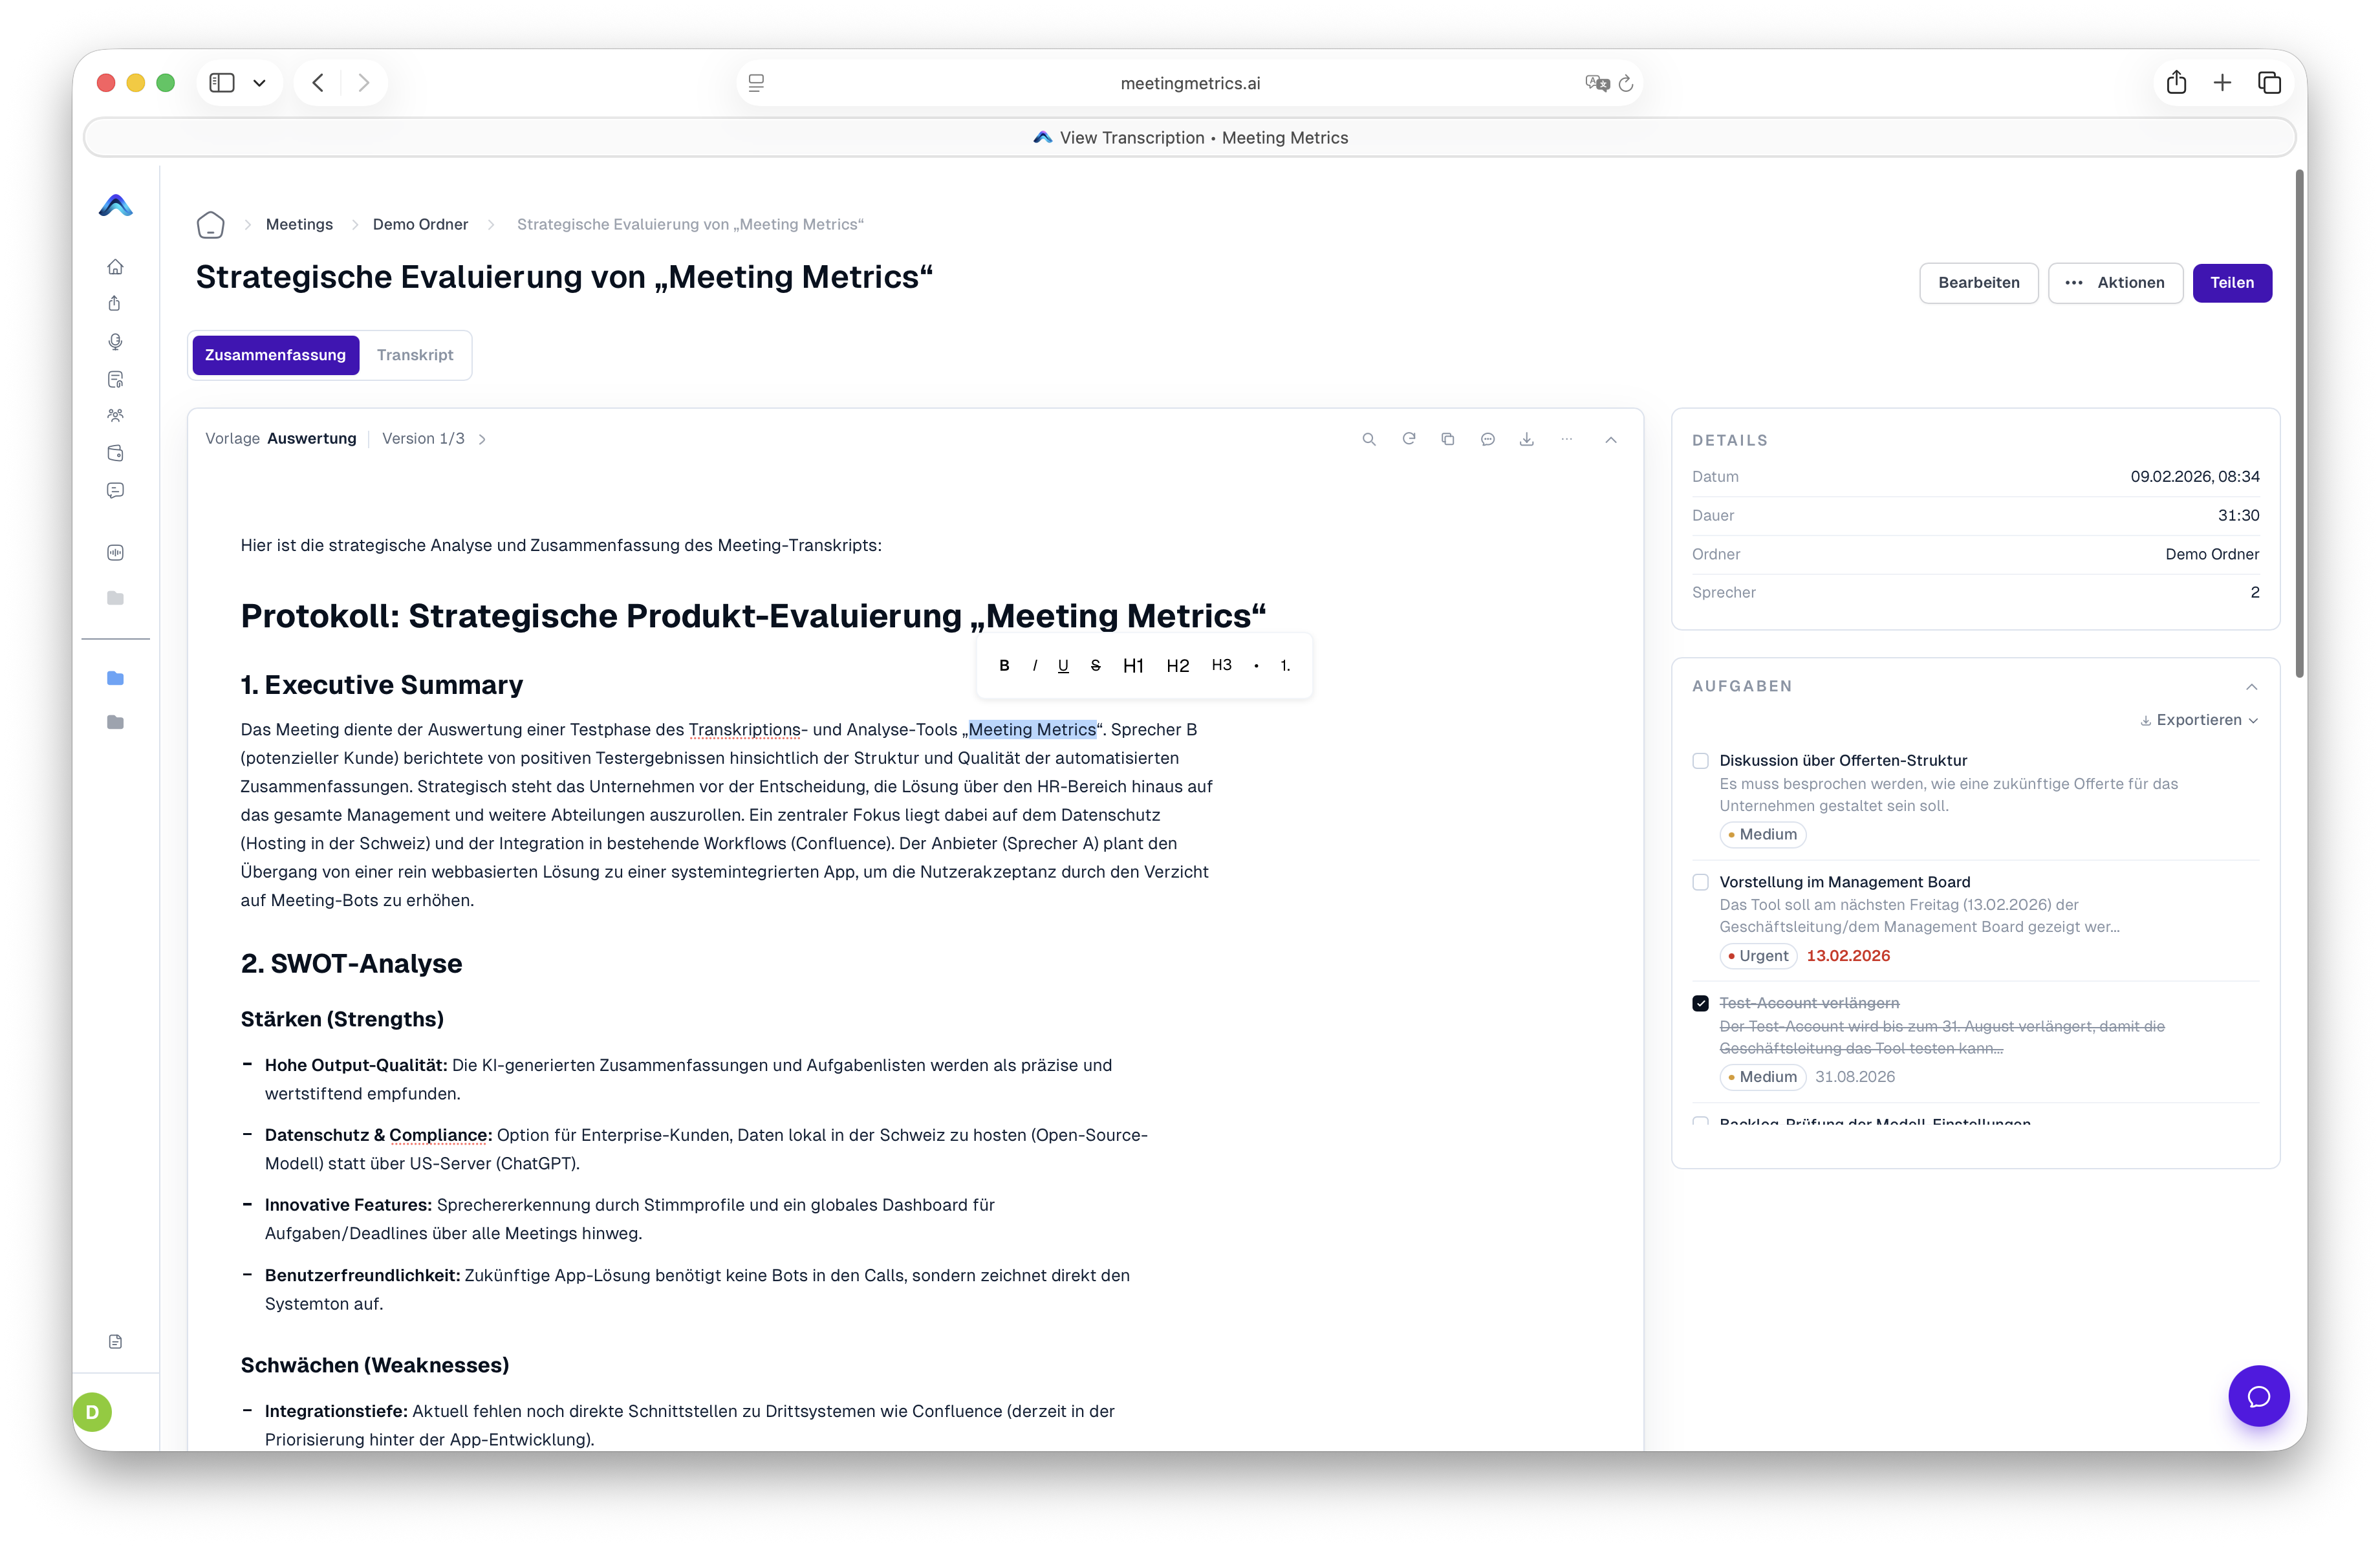
Task: Open the Demo Ordner breadcrumb link
Action: [420, 225]
